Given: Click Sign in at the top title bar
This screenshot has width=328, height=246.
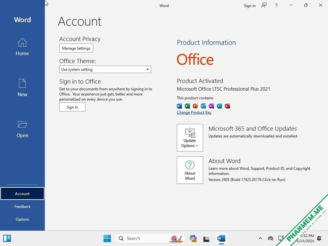Looking at the screenshot, I should [x=250, y=6].
